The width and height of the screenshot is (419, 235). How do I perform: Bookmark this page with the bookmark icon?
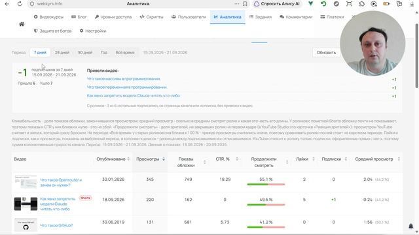pyautogui.click(x=245, y=4)
